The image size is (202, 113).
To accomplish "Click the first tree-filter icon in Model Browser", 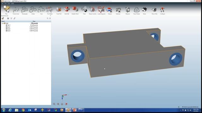I will coord(8,19).
